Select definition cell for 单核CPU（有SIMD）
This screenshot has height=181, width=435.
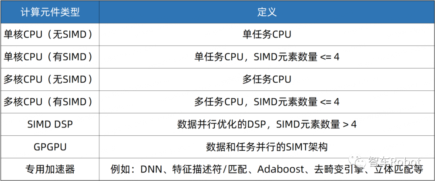(x=267, y=57)
